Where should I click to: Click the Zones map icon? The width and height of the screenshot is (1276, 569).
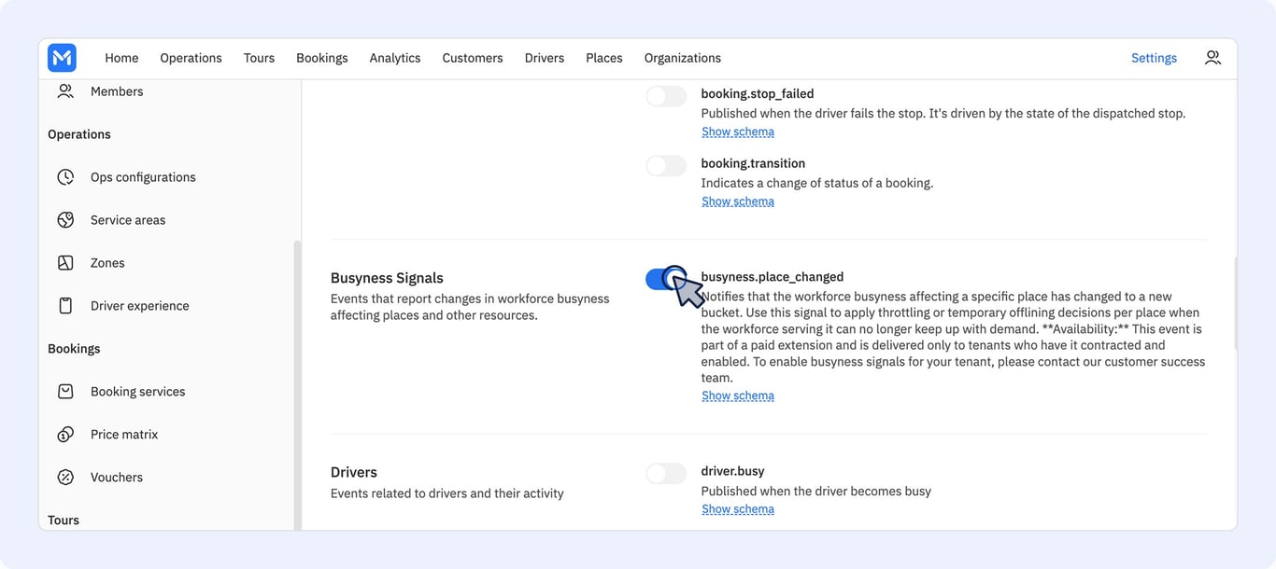click(65, 263)
